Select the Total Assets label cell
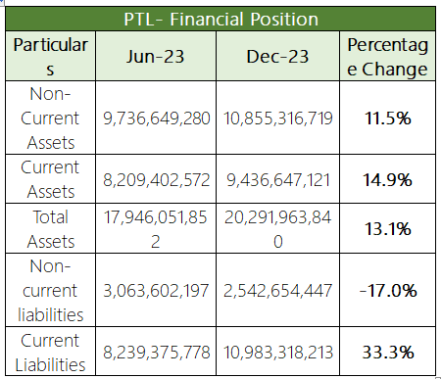This screenshot has height=379, width=442. [x=50, y=228]
